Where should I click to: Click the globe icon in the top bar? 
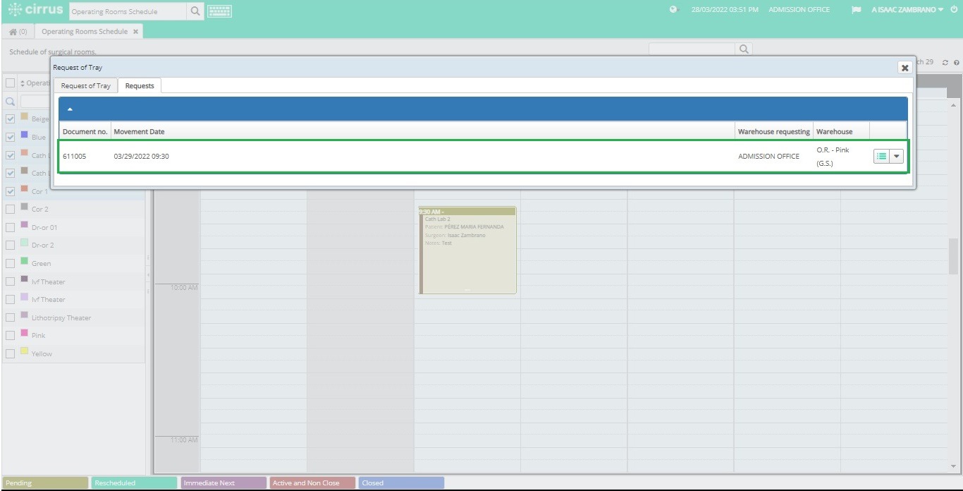tap(674, 10)
